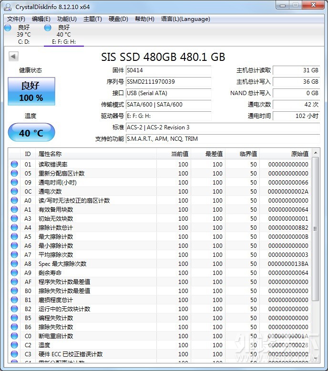This screenshot has height=371, width=328.
Task: Click status orb for A9 剩余寿命
Action: [x=14, y=273]
